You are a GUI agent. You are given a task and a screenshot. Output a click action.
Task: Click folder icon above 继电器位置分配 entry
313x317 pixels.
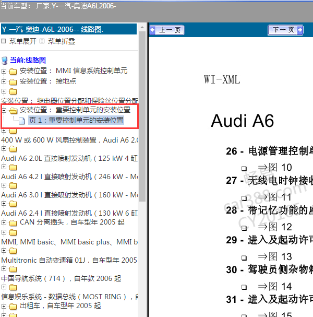13,91
